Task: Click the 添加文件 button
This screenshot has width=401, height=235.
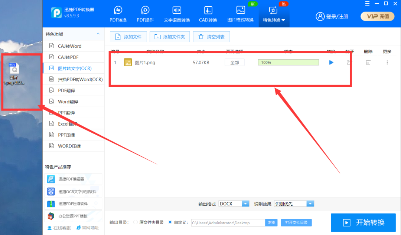Action: (128, 37)
